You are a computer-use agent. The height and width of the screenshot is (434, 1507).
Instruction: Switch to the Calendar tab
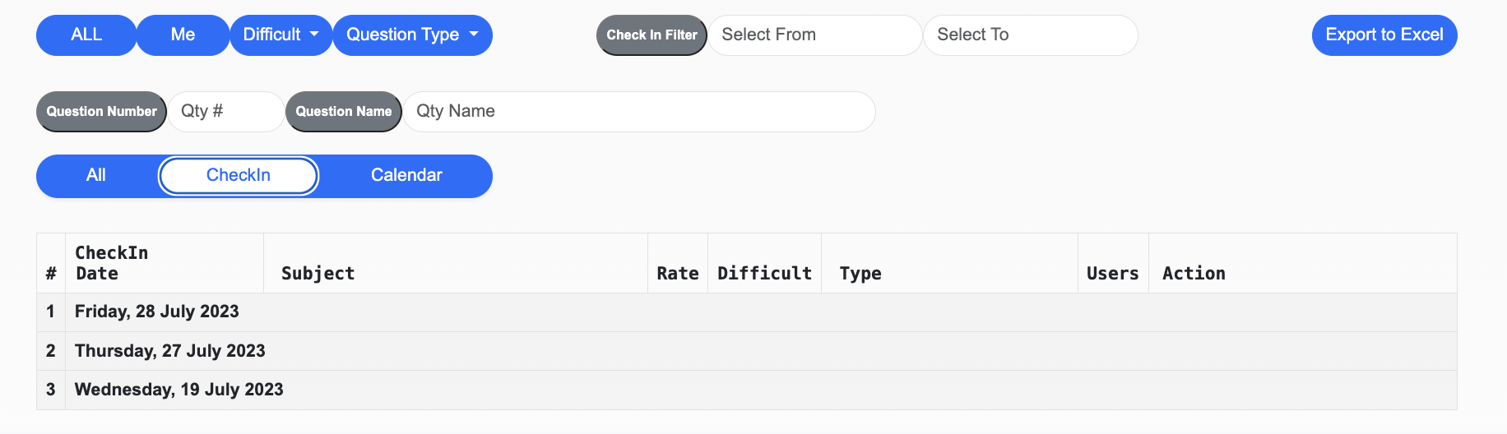406,176
